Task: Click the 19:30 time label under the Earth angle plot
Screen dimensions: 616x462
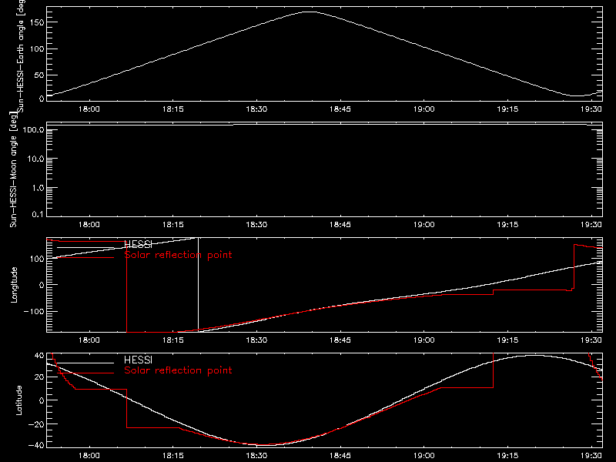Action: click(x=591, y=109)
